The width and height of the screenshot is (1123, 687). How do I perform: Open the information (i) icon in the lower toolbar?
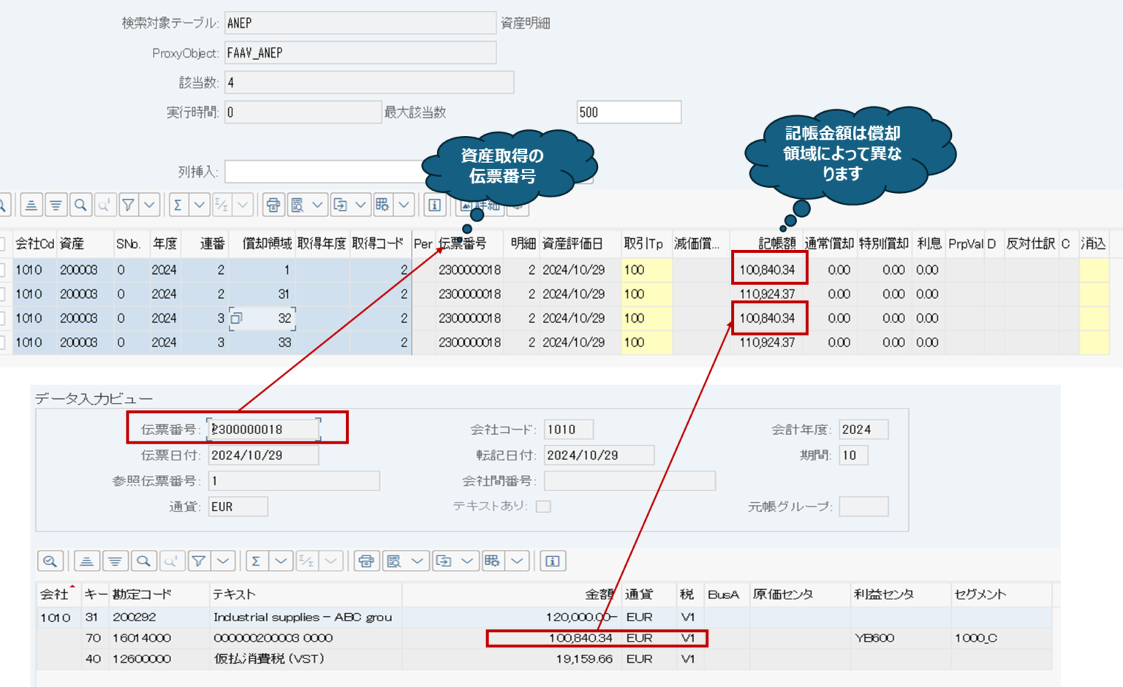coord(553,561)
